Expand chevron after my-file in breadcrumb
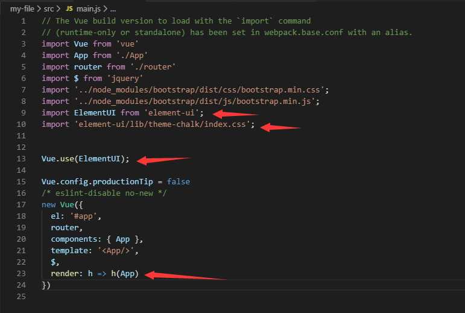Screen dimensions: 465x313 point(39,9)
